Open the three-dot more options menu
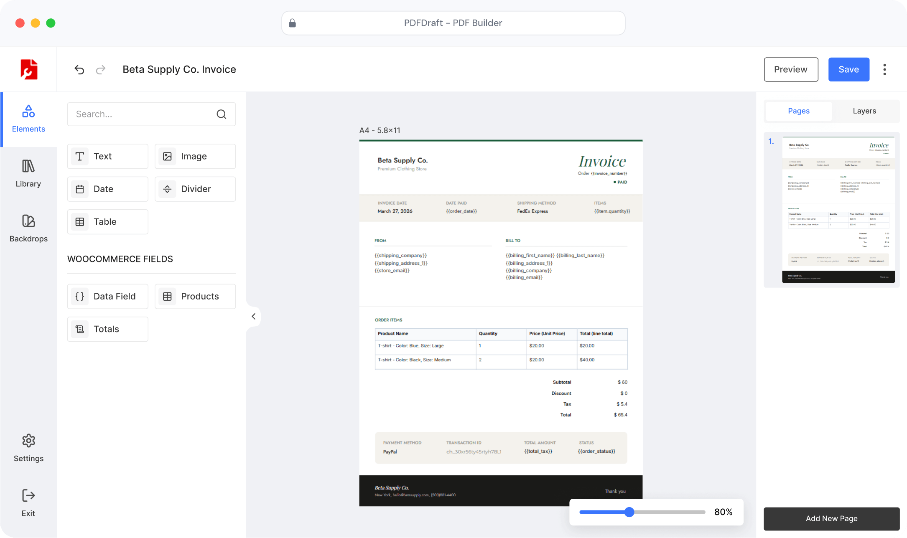The height and width of the screenshot is (538, 907). 884,69
